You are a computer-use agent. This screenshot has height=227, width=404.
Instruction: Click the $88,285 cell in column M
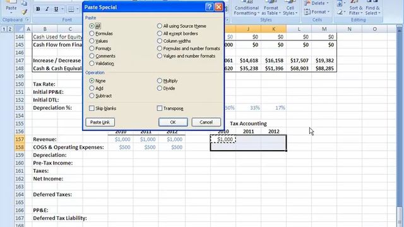324,69
